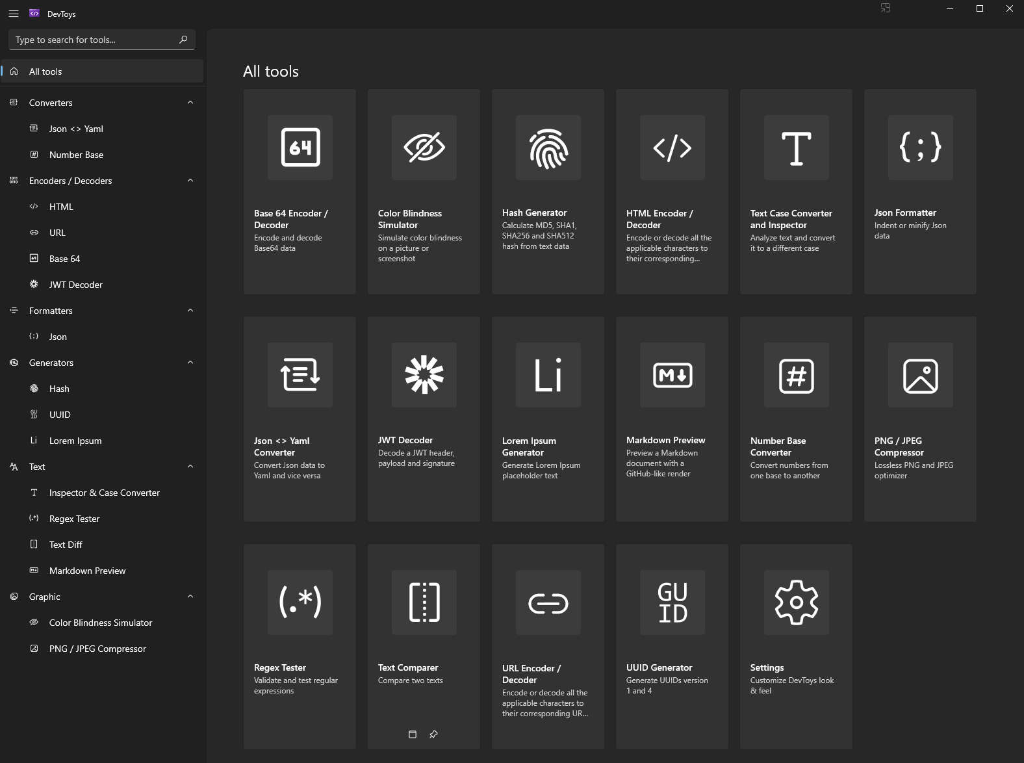Click the UUID Generator GUID icon
The height and width of the screenshot is (763, 1024).
[672, 602]
